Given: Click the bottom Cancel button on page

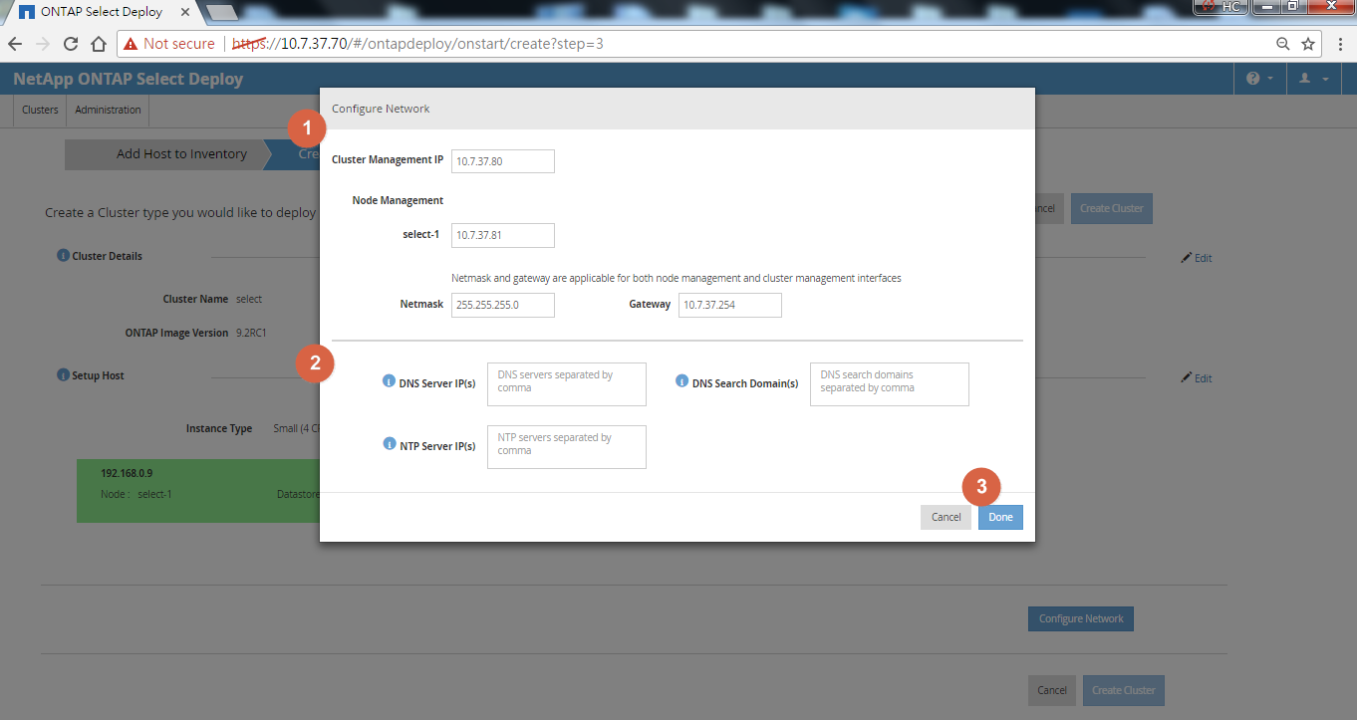Looking at the screenshot, I should tap(1052, 690).
